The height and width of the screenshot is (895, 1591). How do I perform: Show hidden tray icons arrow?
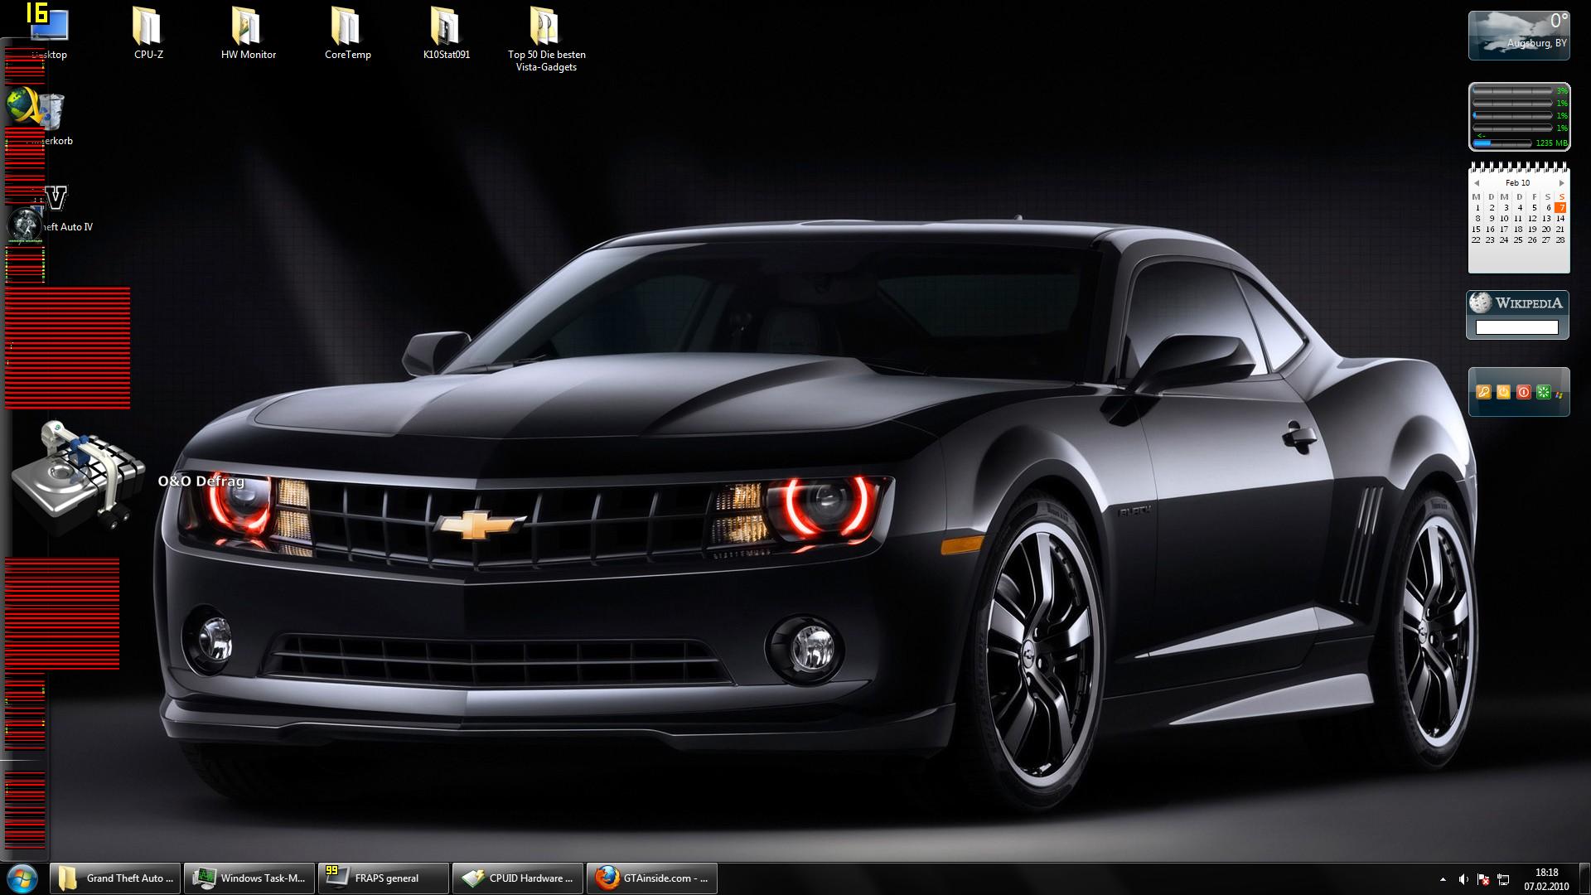click(1443, 879)
